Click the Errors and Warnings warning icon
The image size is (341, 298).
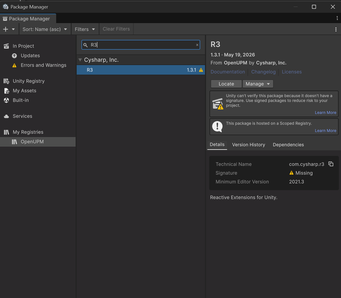14,65
